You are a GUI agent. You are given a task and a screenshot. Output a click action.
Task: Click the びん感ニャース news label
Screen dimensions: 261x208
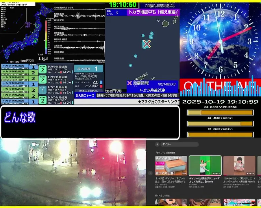pos(85,96)
